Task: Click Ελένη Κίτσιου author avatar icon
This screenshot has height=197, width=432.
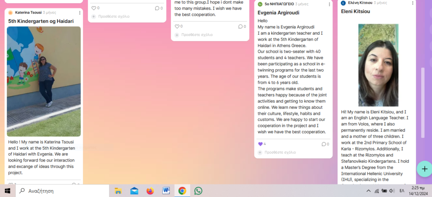Action: (x=343, y=3)
